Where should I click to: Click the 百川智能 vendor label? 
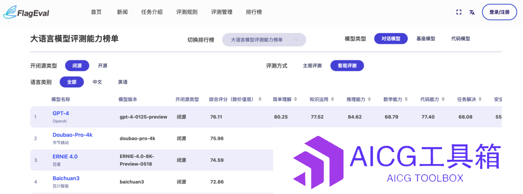[x=60, y=186]
